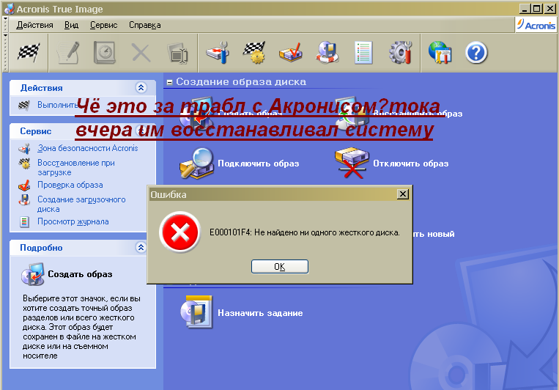559x390 pixels.
Task: Click the greyed-out pencil edit toolbar icon
Action: click(68, 53)
